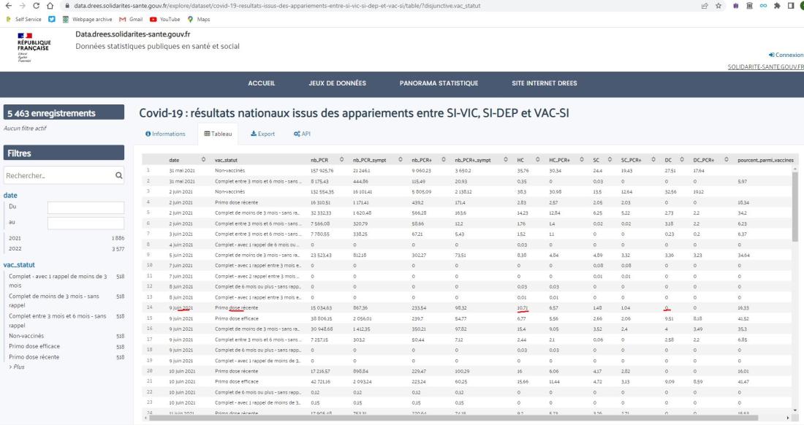Open Self Service bookmark
The image size is (804, 425).
(x=23, y=20)
